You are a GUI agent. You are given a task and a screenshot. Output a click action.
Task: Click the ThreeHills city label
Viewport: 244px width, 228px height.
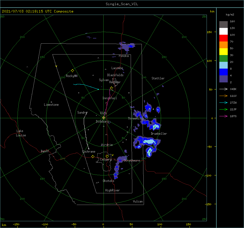pos(136,118)
